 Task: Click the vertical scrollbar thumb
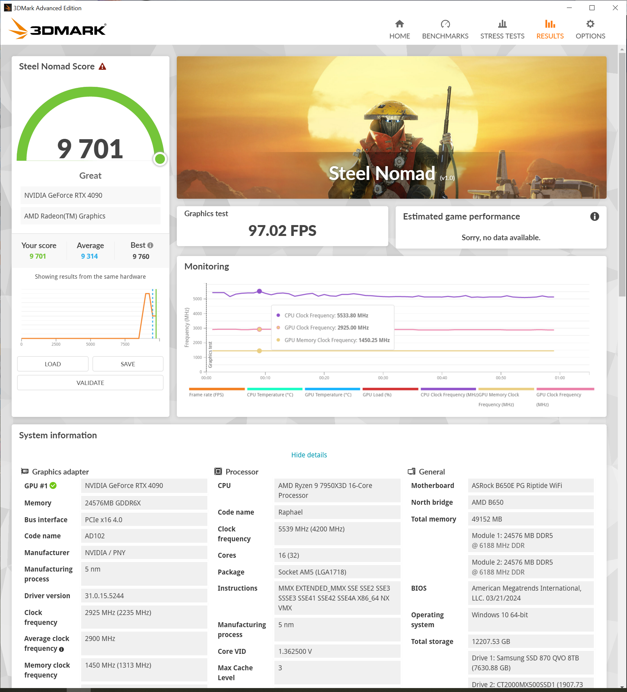[622, 174]
